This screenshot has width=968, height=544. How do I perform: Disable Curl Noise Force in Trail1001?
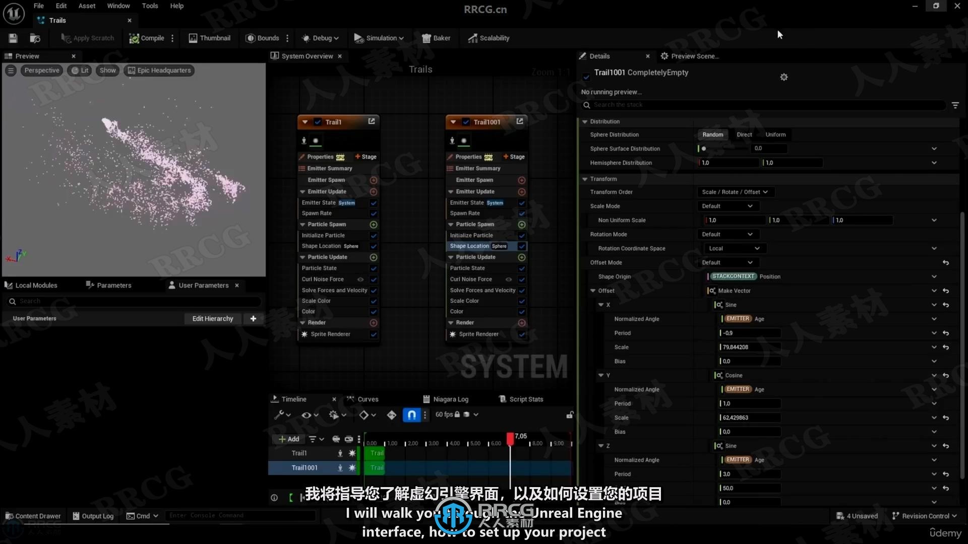522,280
